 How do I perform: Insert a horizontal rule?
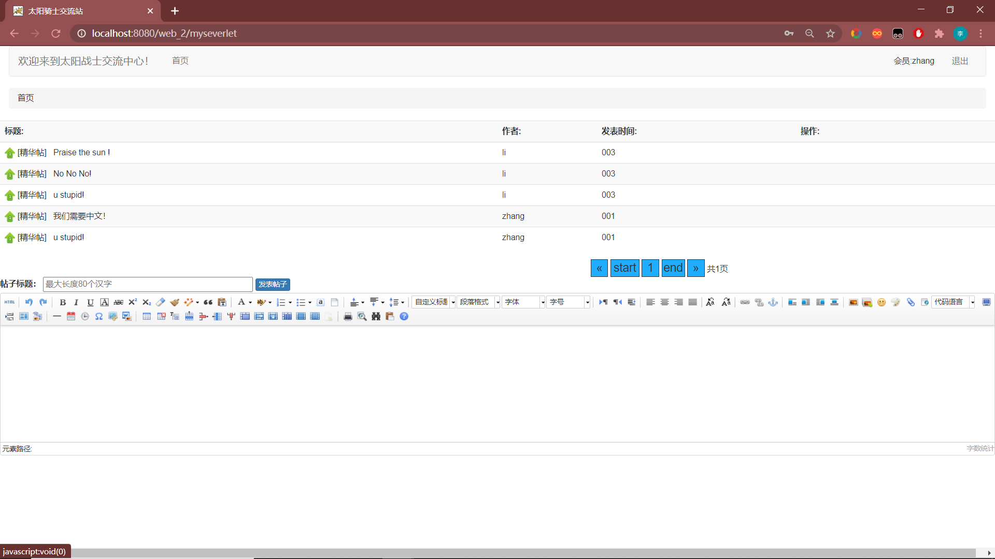57,316
